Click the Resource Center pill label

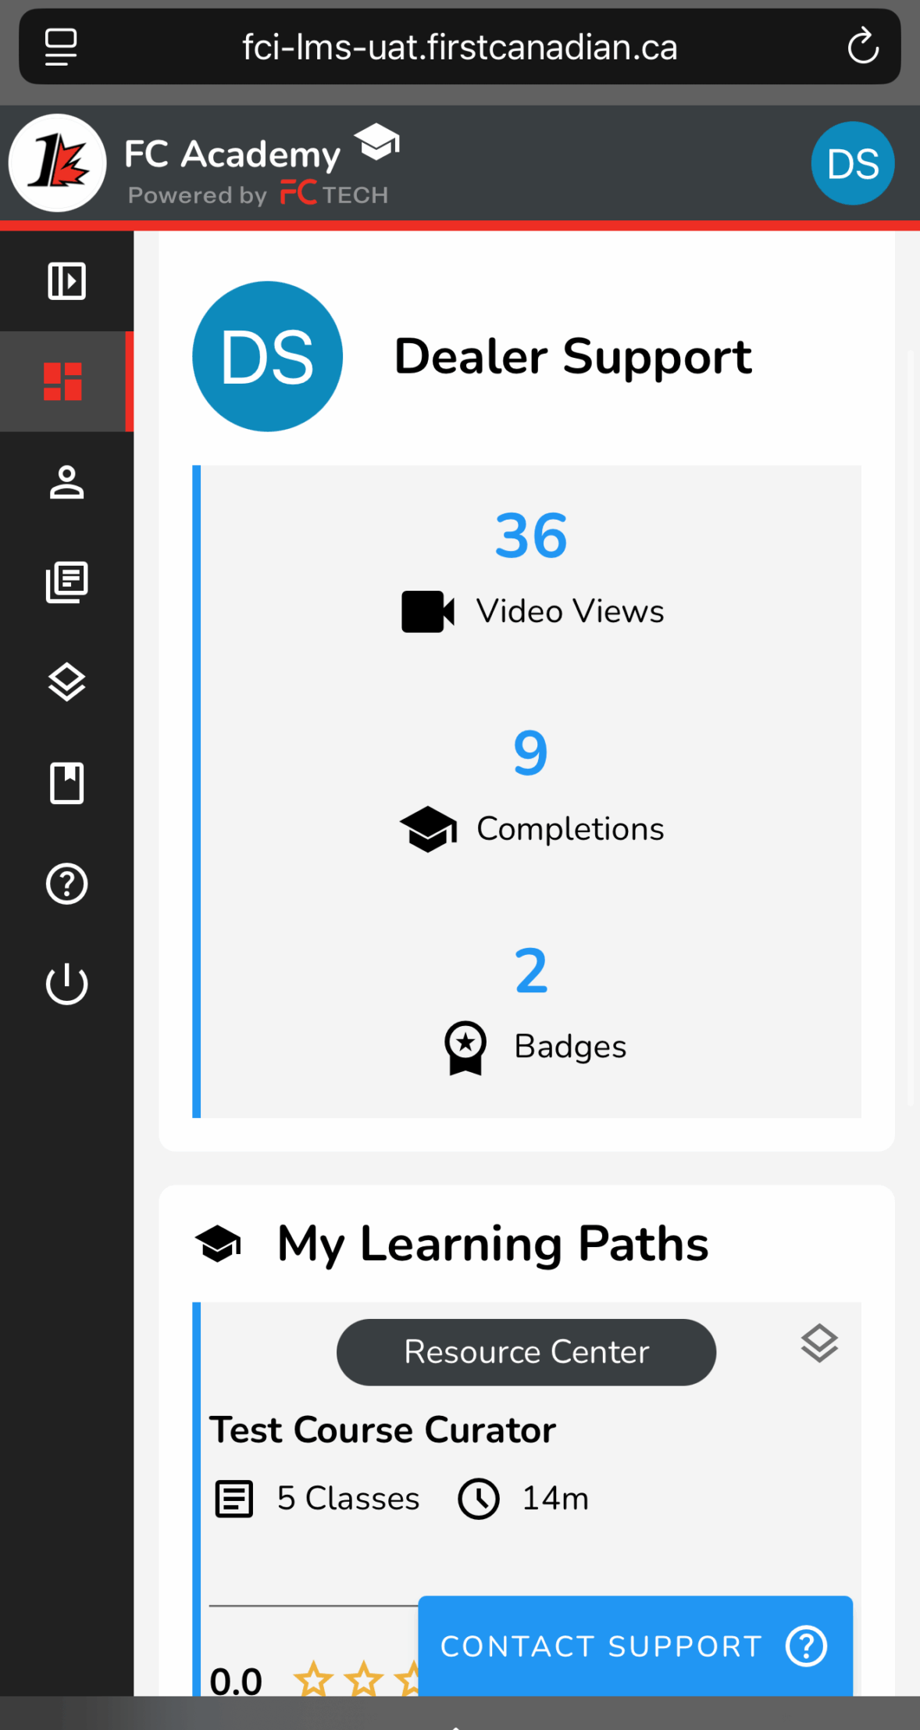[526, 1352]
